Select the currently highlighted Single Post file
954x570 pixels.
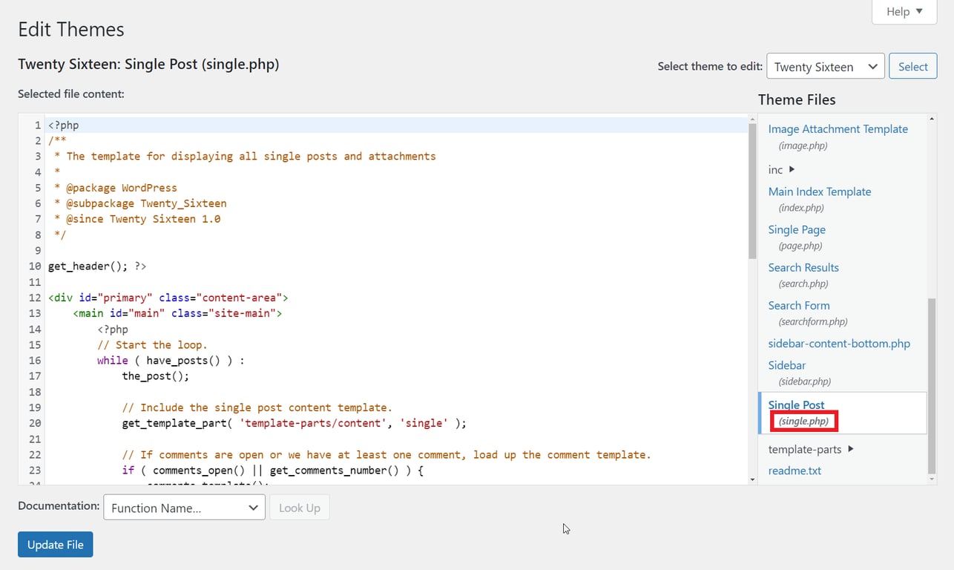[x=796, y=404]
